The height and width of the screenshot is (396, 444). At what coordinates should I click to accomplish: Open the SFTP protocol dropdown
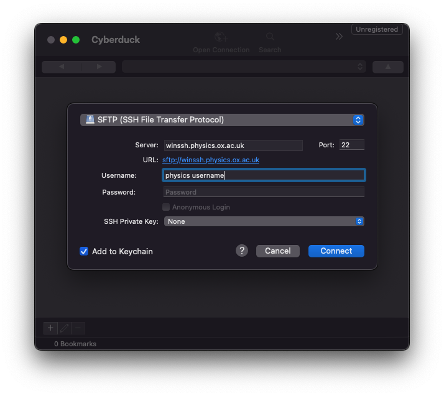[x=222, y=120]
